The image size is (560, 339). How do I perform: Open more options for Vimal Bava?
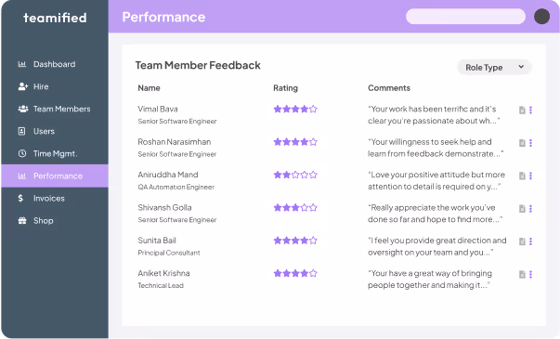click(530, 110)
